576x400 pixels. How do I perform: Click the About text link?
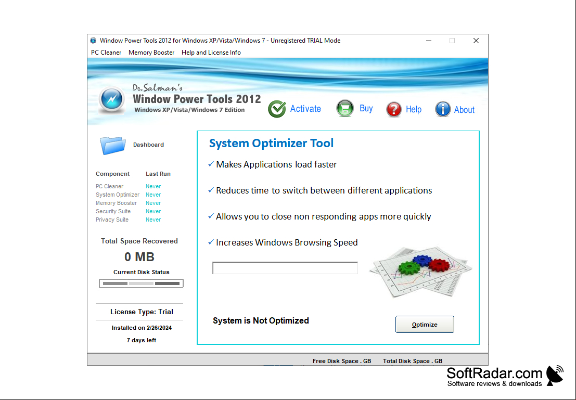464,109
